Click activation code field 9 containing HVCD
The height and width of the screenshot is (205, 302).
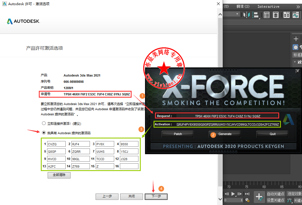56,159
